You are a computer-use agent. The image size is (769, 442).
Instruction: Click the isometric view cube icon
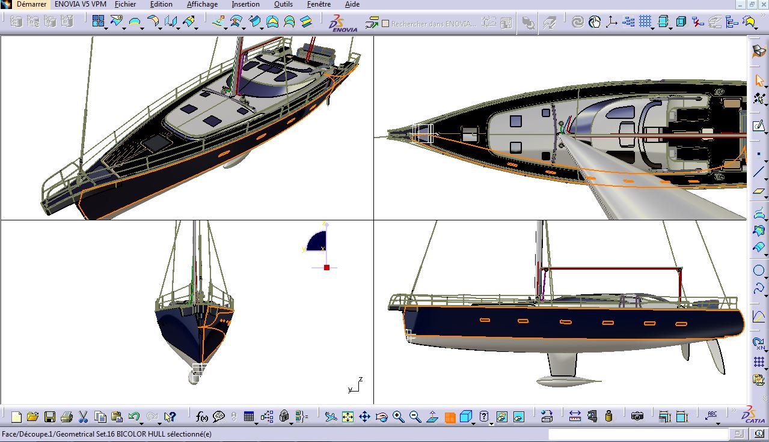click(x=465, y=416)
